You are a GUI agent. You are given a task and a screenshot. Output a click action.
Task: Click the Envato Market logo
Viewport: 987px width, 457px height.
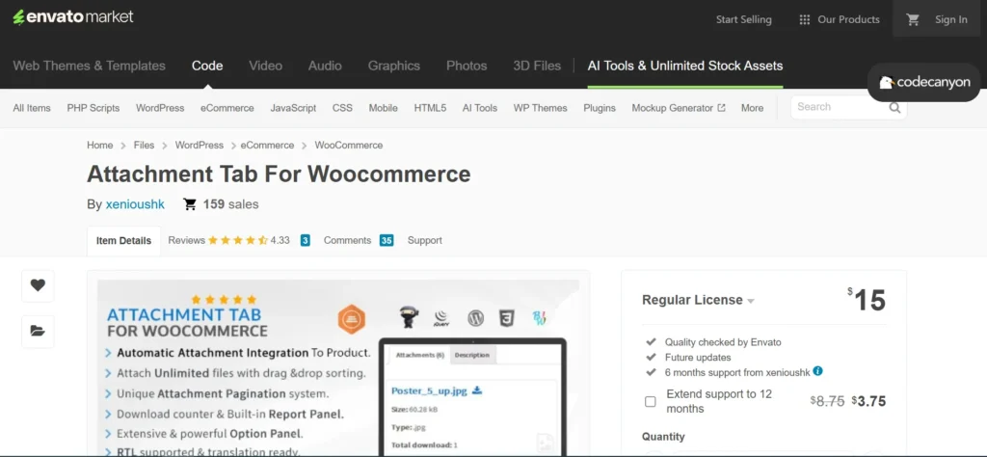click(x=73, y=17)
